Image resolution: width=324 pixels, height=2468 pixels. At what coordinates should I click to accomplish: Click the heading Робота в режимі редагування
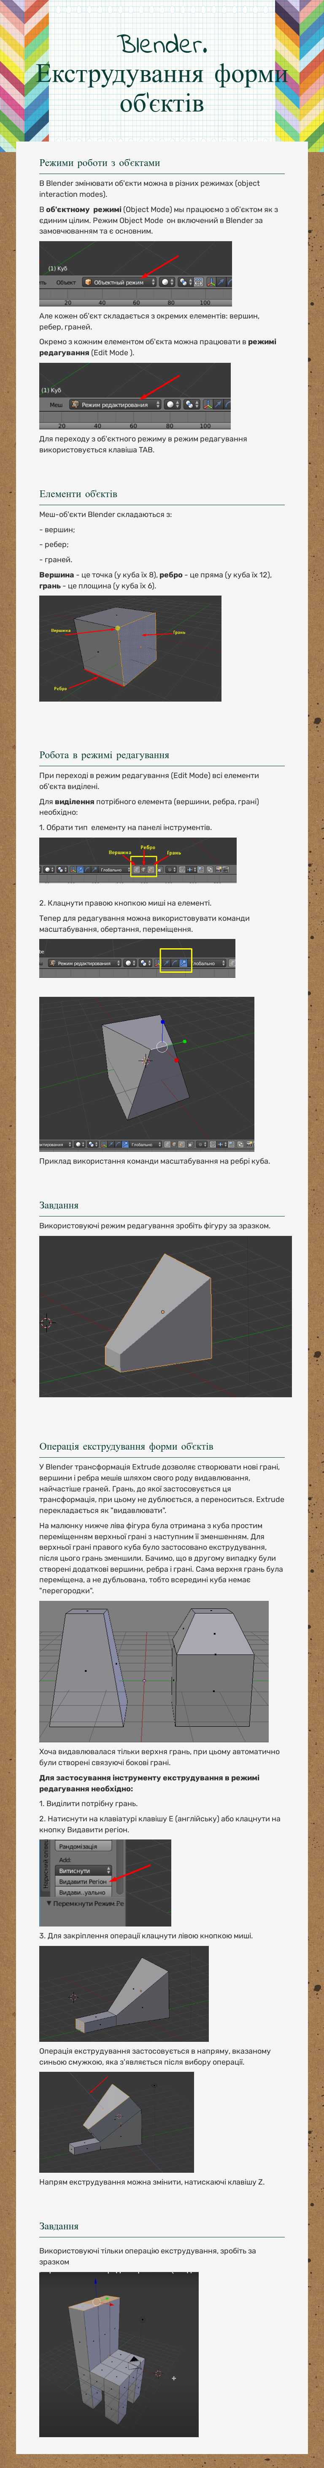pos(104,755)
